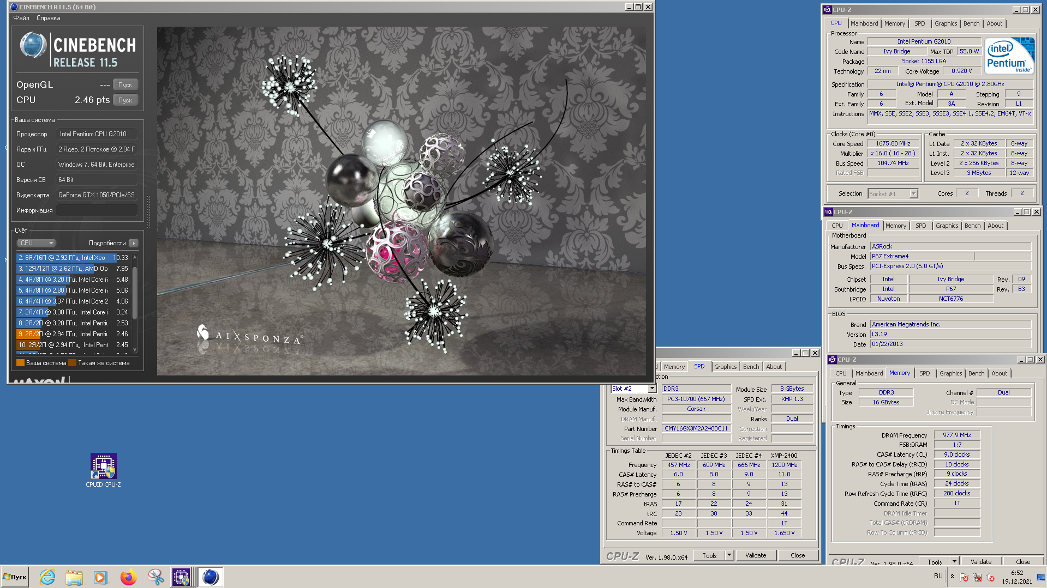Open the Action Center flag in the tray
The image size is (1047, 588).
964,577
